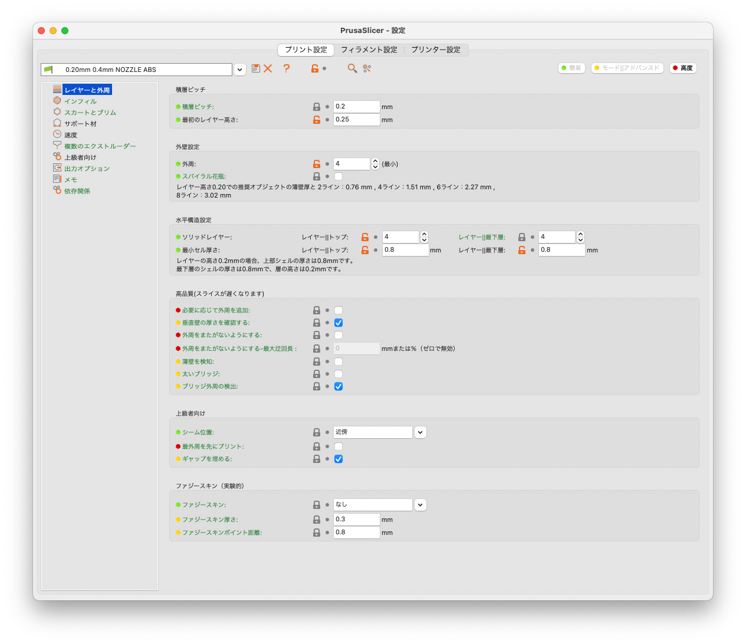Click lock icon for ブリッジ外周の検出
This screenshot has height=644, width=746.
click(317, 386)
